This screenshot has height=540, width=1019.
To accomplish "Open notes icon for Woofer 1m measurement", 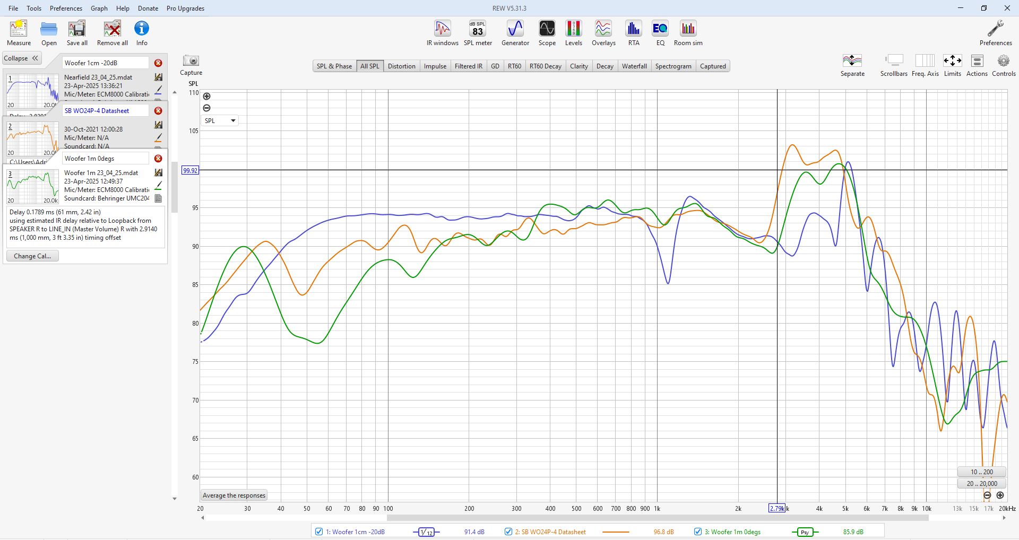I will 158,198.
